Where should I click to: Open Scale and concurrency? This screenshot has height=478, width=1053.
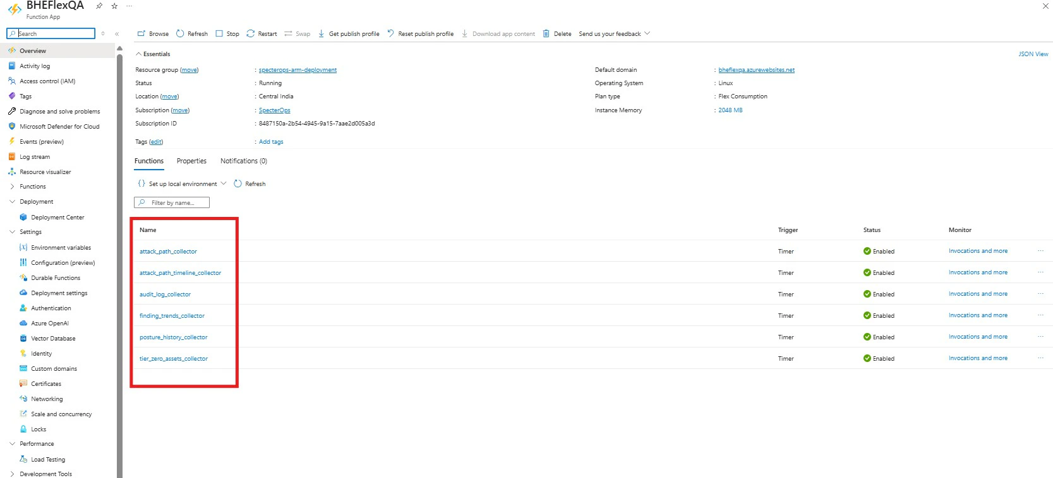pos(61,414)
